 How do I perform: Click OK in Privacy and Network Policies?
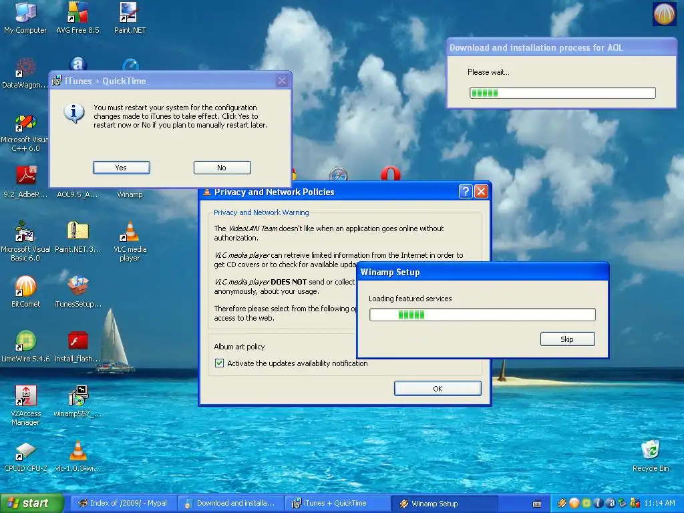tap(438, 389)
